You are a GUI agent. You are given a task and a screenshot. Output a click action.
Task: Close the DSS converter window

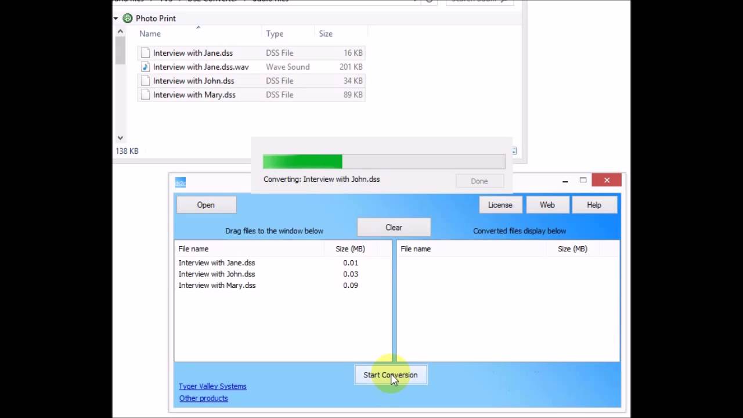click(607, 181)
